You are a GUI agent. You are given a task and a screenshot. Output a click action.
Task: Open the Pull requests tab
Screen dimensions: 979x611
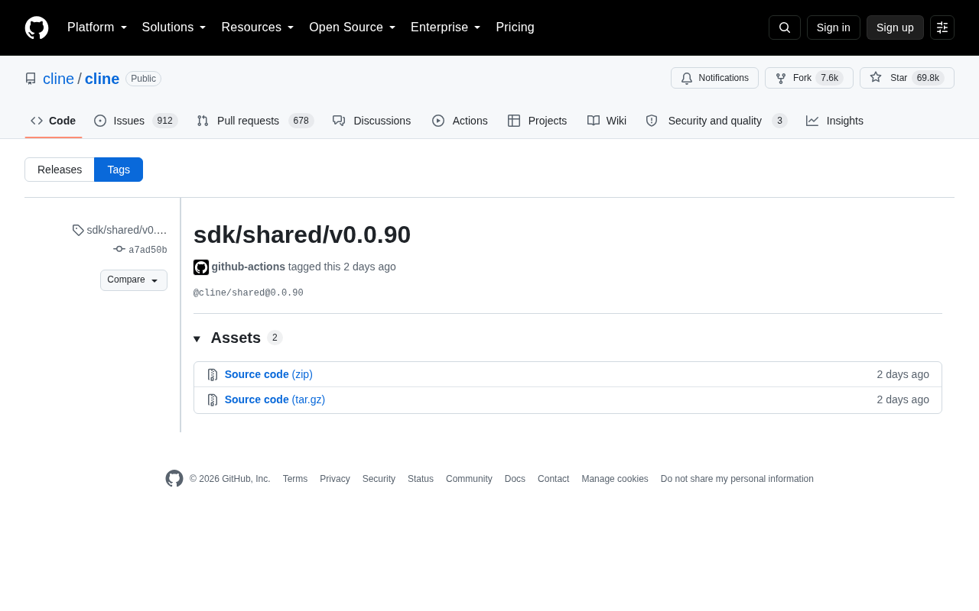[255, 121]
